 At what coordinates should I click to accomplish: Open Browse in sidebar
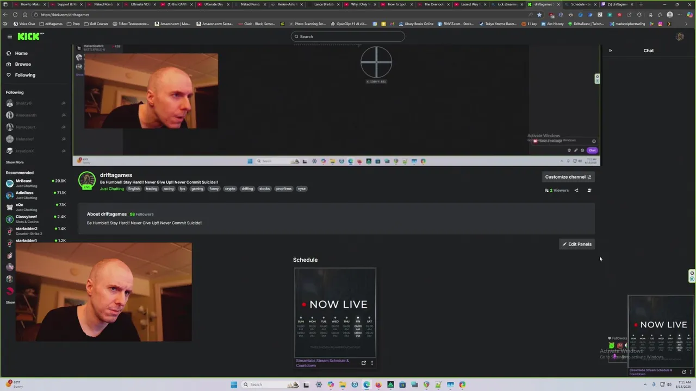coord(23,64)
